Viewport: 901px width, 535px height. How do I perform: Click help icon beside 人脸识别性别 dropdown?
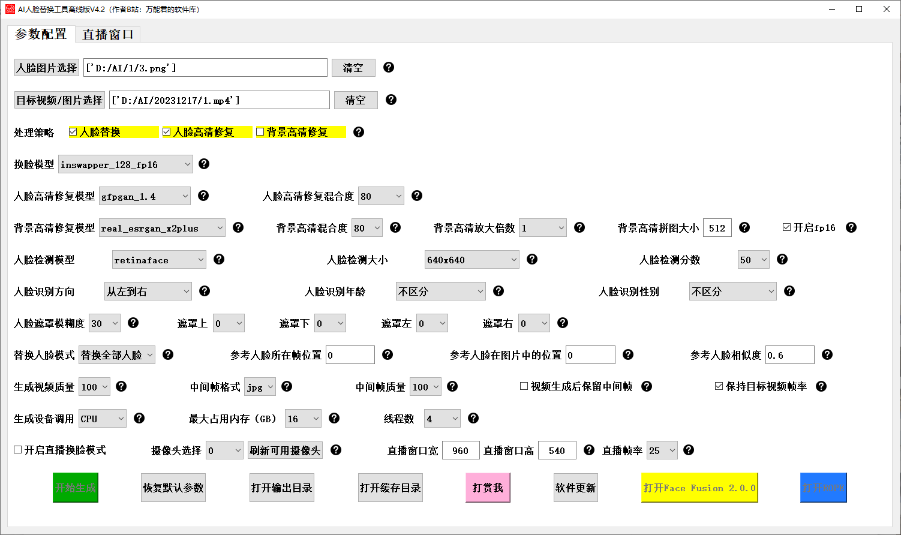789,291
